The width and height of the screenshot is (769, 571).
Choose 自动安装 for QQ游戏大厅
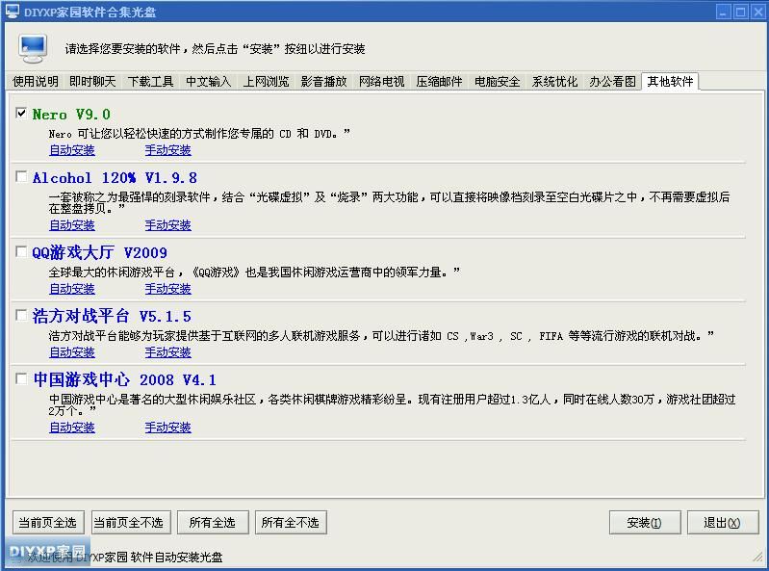point(72,289)
